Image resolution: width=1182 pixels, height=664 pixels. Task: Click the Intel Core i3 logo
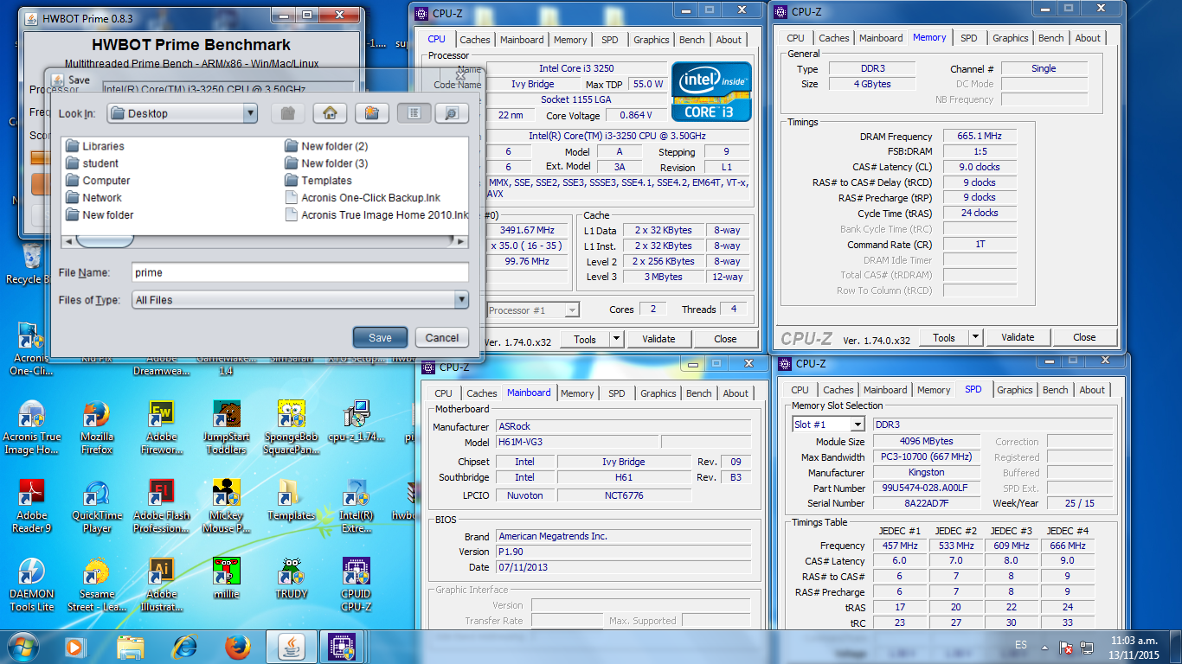(712, 91)
